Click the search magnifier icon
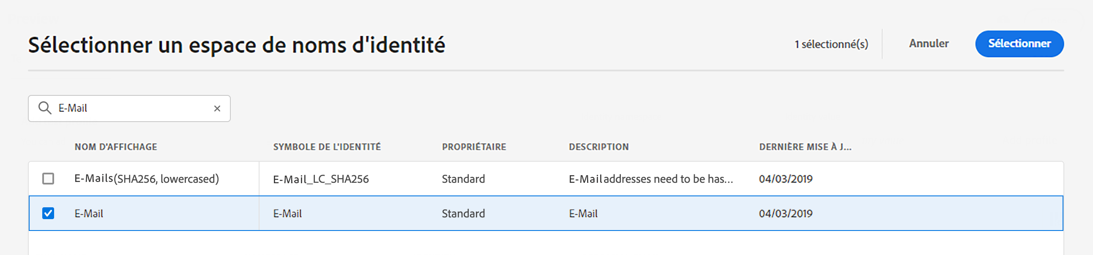Image resolution: width=1093 pixels, height=255 pixels. tap(44, 108)
